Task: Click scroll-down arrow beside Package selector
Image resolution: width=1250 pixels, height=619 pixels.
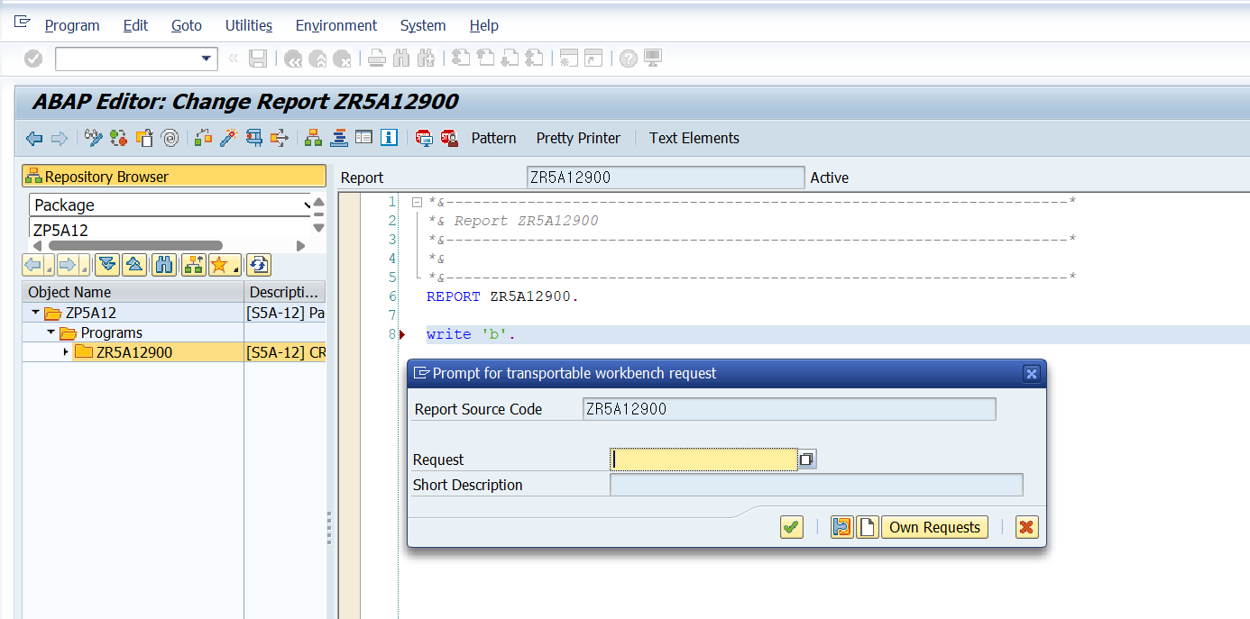Action: click(318, 229)
